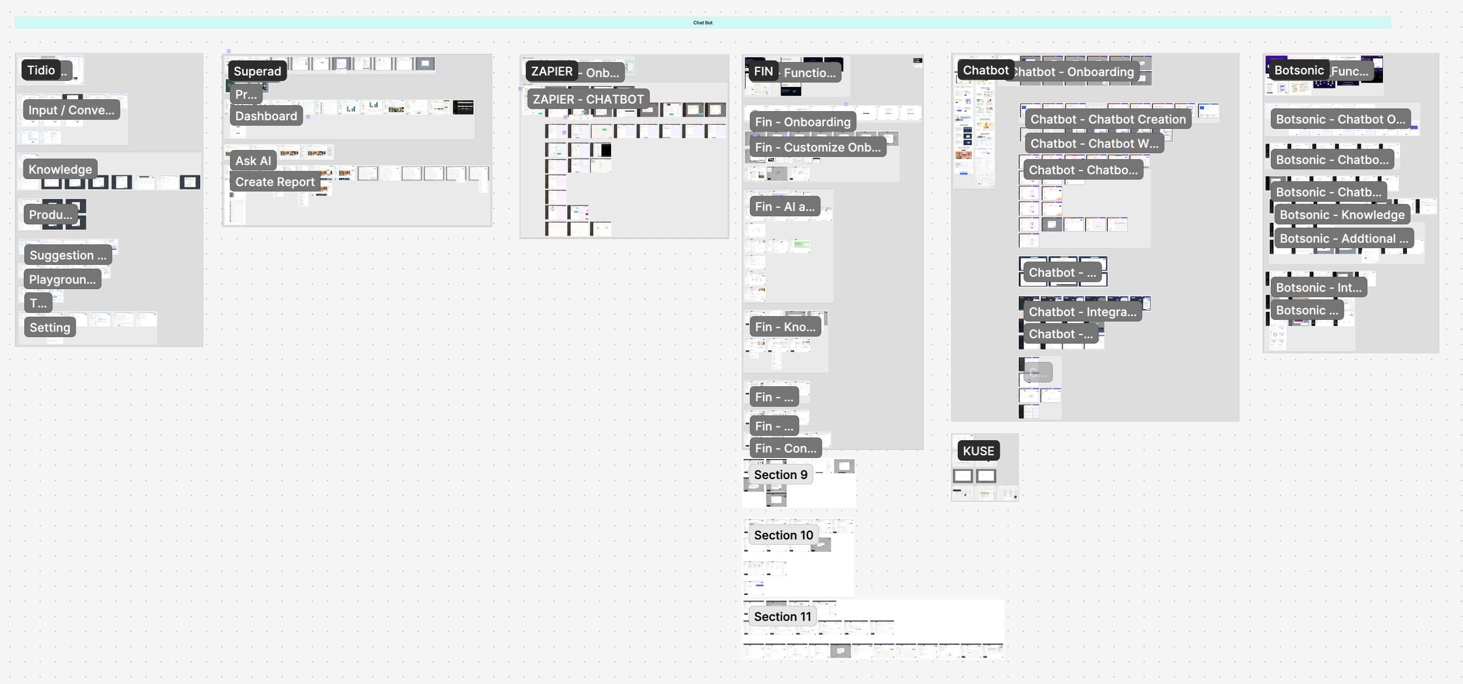Click the 'Fin - Onboarding' label
The image size is (1463, 684).
pos(803,121)
